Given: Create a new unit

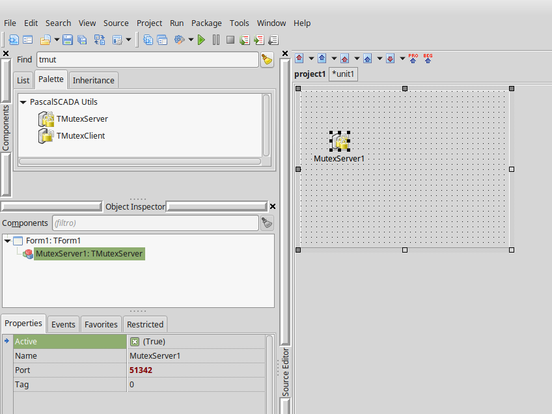Looking at the screenshot, I should [x=14, y=40].
